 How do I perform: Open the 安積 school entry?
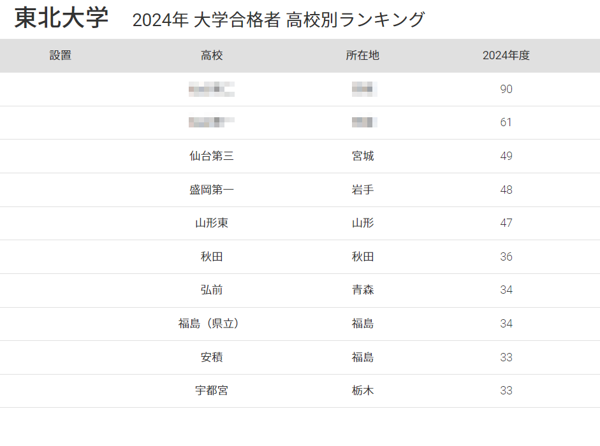212,357
